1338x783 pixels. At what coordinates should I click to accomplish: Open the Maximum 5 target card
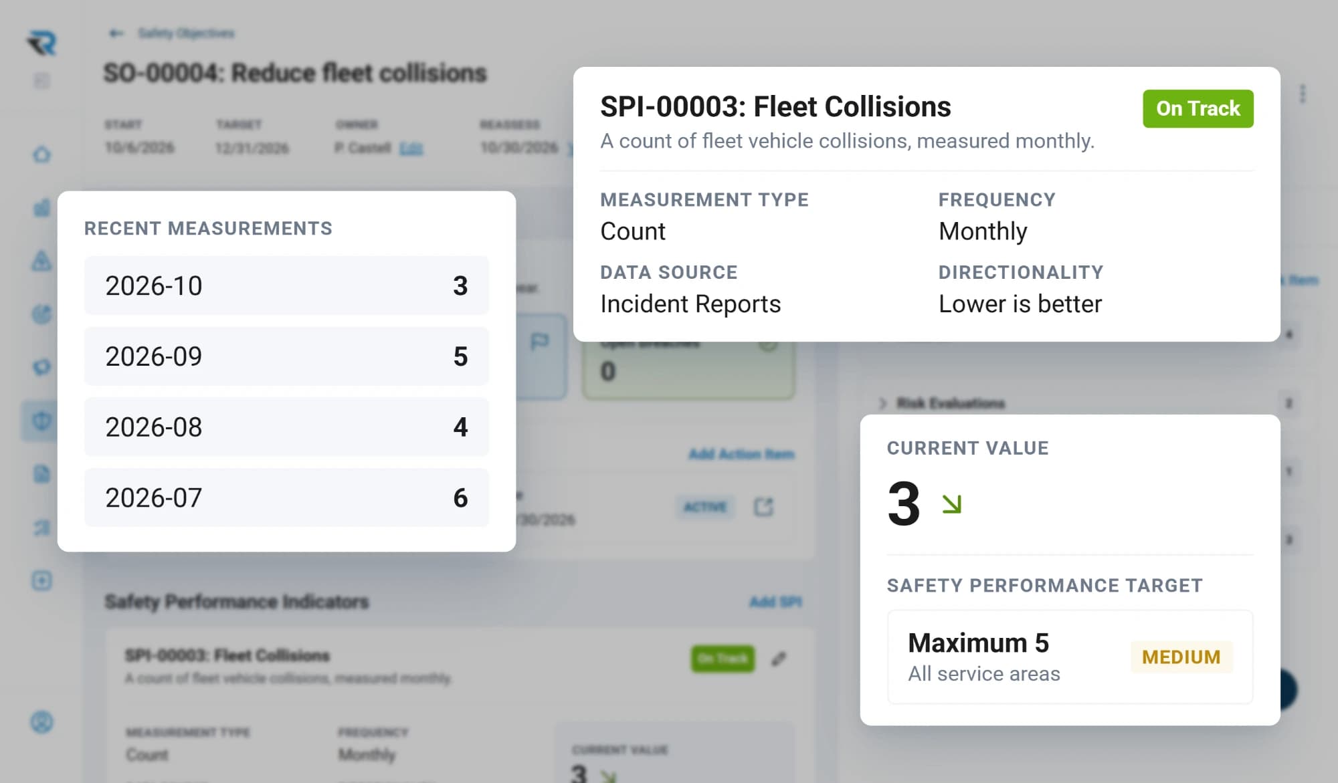tap(1070, 657)
